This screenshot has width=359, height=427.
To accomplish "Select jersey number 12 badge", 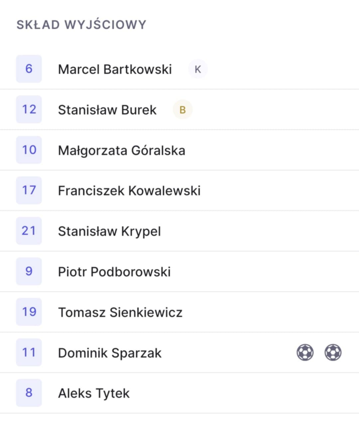I will (29, 109).
